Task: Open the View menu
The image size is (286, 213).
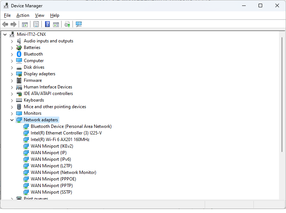Action: (x=40, y=15)
